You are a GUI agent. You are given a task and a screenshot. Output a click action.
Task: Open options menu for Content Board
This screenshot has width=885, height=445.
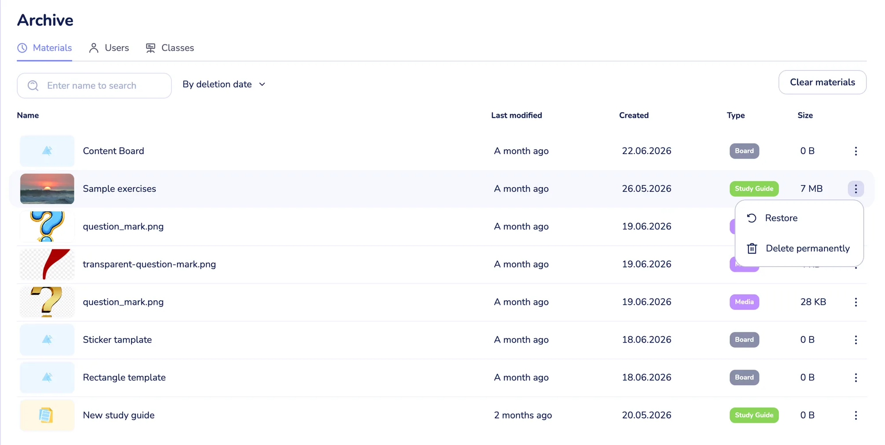[856, 151]
